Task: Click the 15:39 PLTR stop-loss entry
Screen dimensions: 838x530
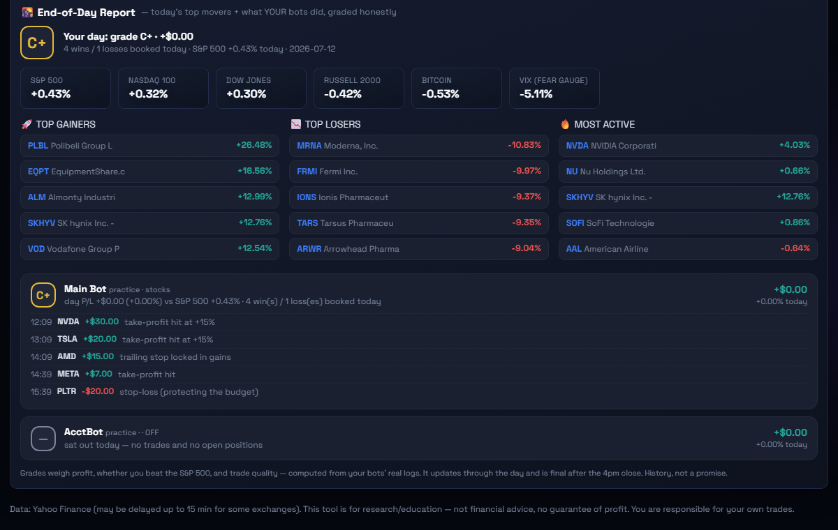Action: (419, 392)
